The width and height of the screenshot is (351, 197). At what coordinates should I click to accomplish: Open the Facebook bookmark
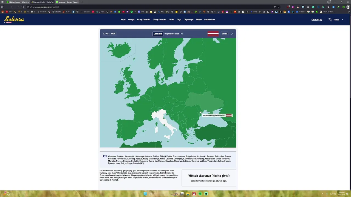[x=301, y=12]
